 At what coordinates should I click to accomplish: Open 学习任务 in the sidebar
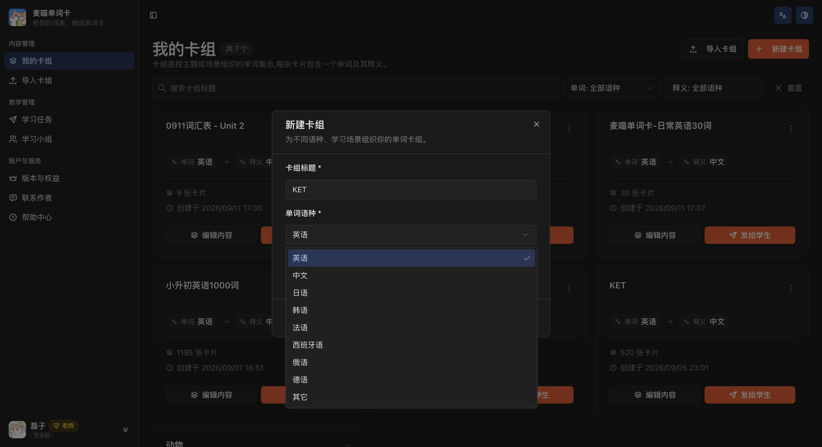[x=69, y=119]
